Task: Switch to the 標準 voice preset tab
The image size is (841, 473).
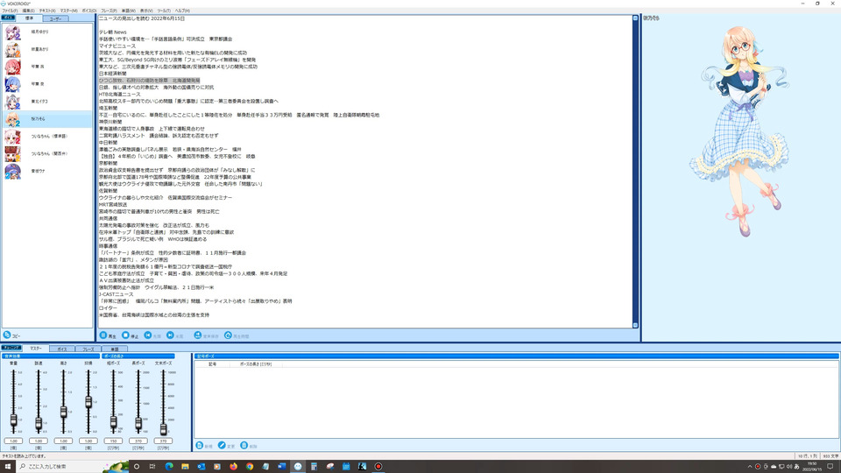Action: click(x=29, y=18)
